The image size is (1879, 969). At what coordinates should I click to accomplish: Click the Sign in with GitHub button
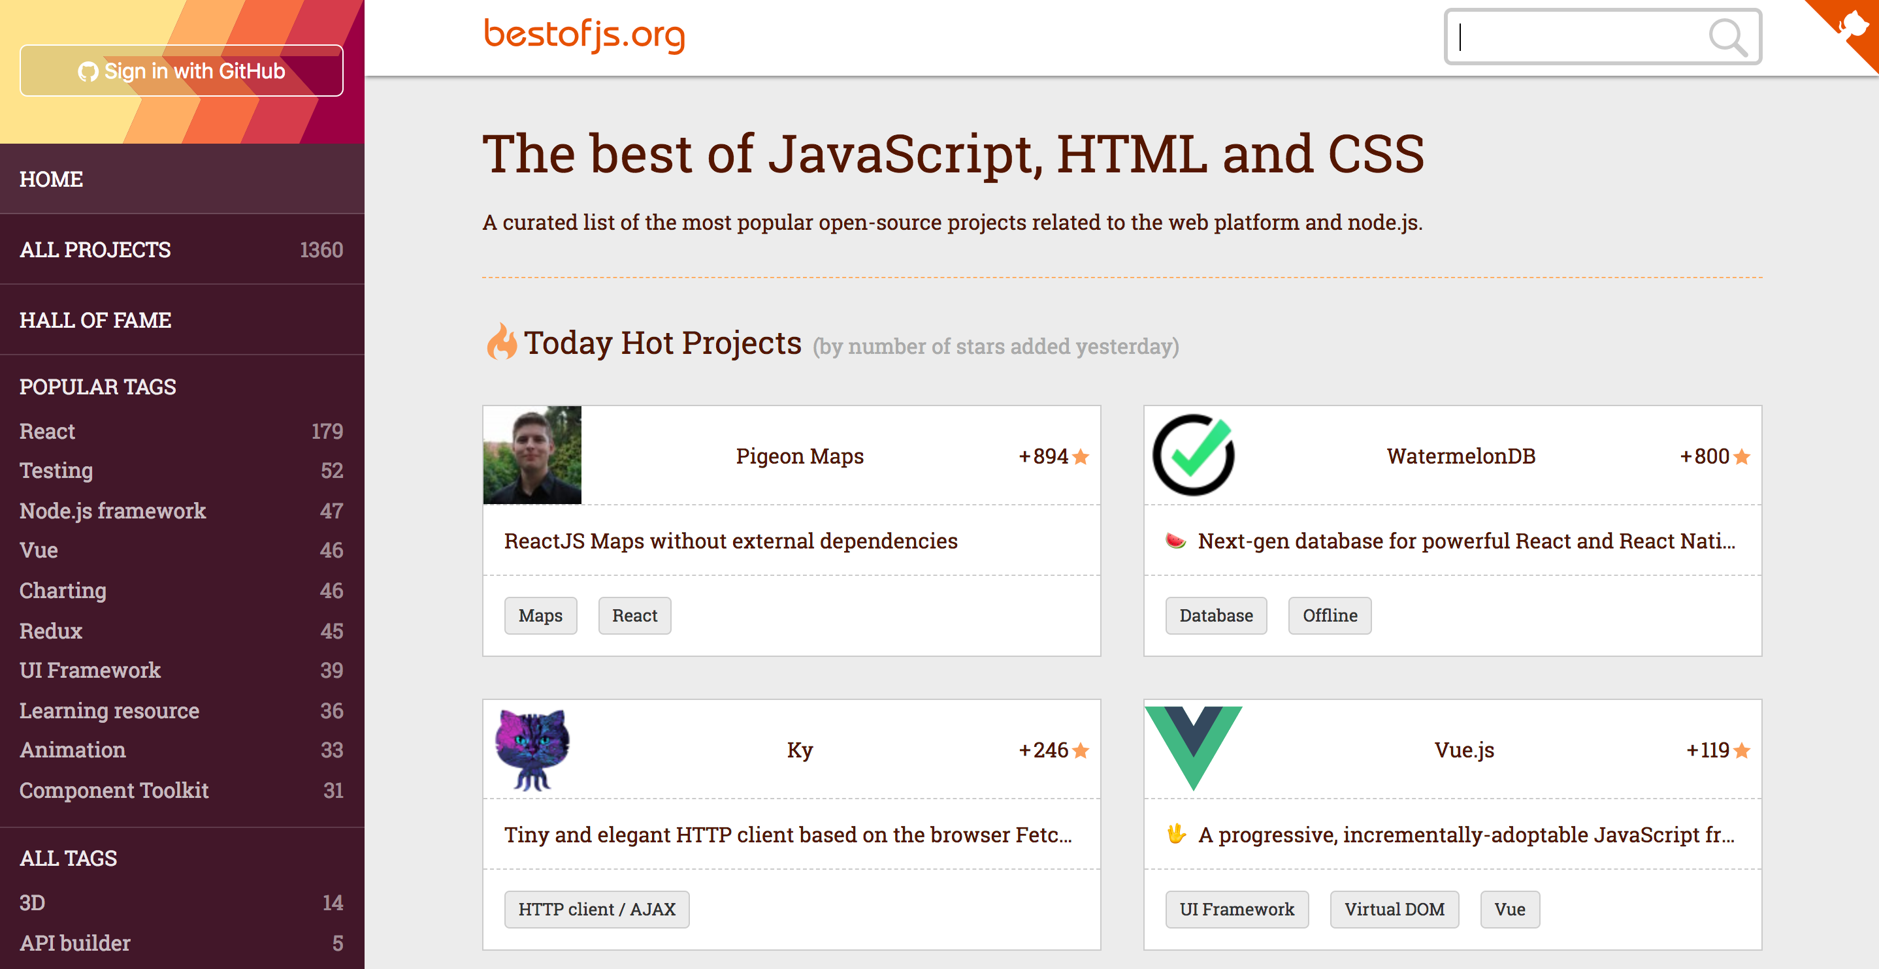pyautogui.click(x=182, y=70)
